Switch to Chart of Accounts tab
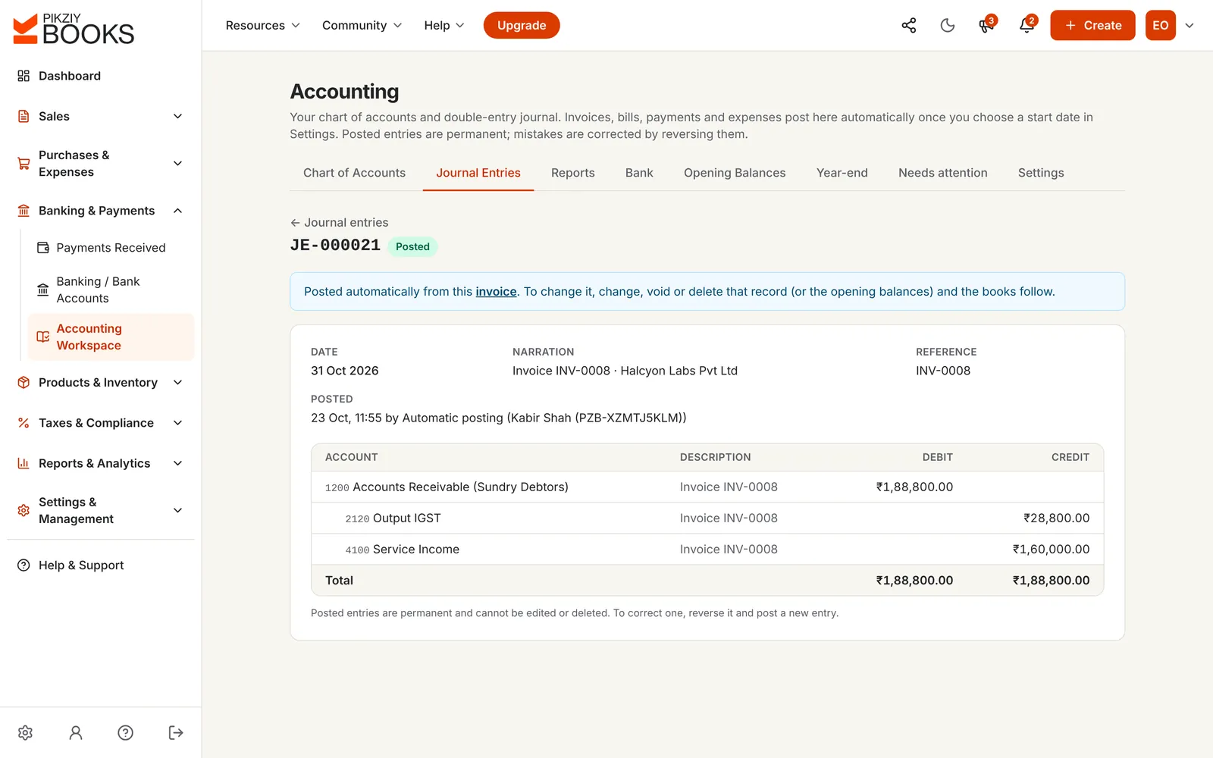Image resolution: width=1213 pixels, height=758 pixels. coord(354,173)
